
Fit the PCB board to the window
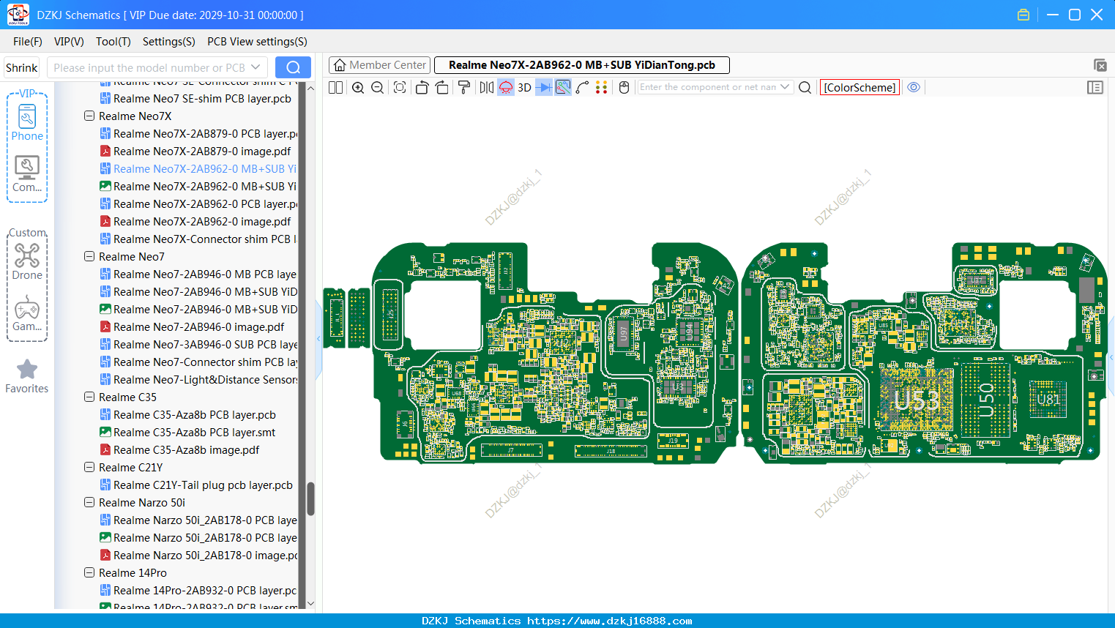(x=400, y=88)
